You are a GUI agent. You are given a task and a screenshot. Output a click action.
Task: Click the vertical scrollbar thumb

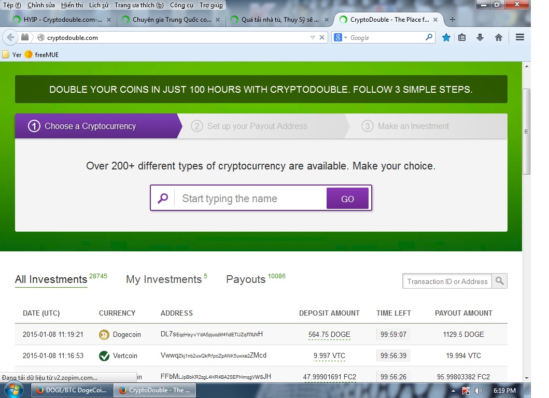tap(527, 132)
